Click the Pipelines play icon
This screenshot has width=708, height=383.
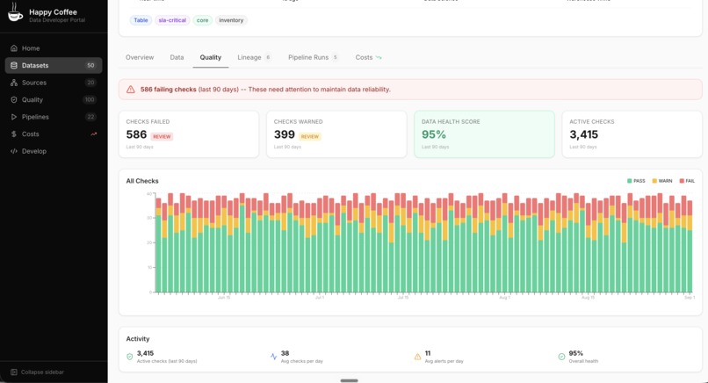[14, 117]
